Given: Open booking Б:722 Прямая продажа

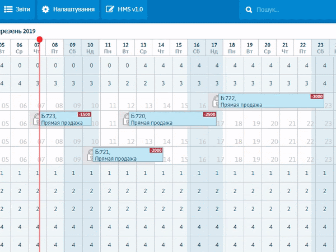Looking at the screenshot, I should [x=263, y=101].
